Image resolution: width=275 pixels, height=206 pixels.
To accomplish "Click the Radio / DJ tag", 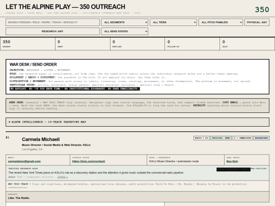I will click(x=202, y=138).
